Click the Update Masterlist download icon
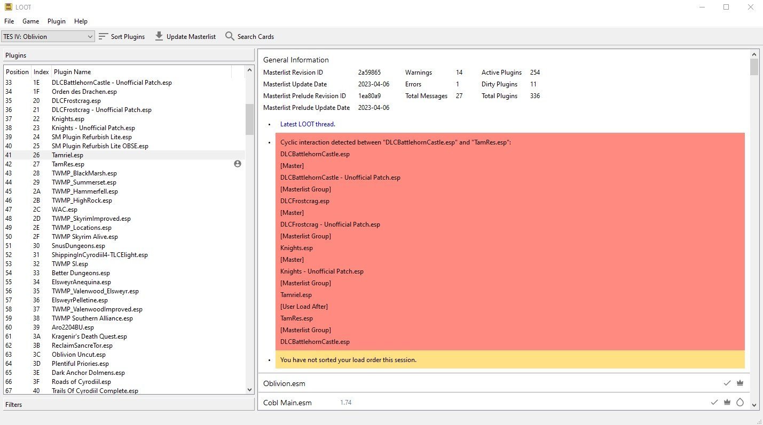Screen dimensions: 763x425 [x=159, y=36]
